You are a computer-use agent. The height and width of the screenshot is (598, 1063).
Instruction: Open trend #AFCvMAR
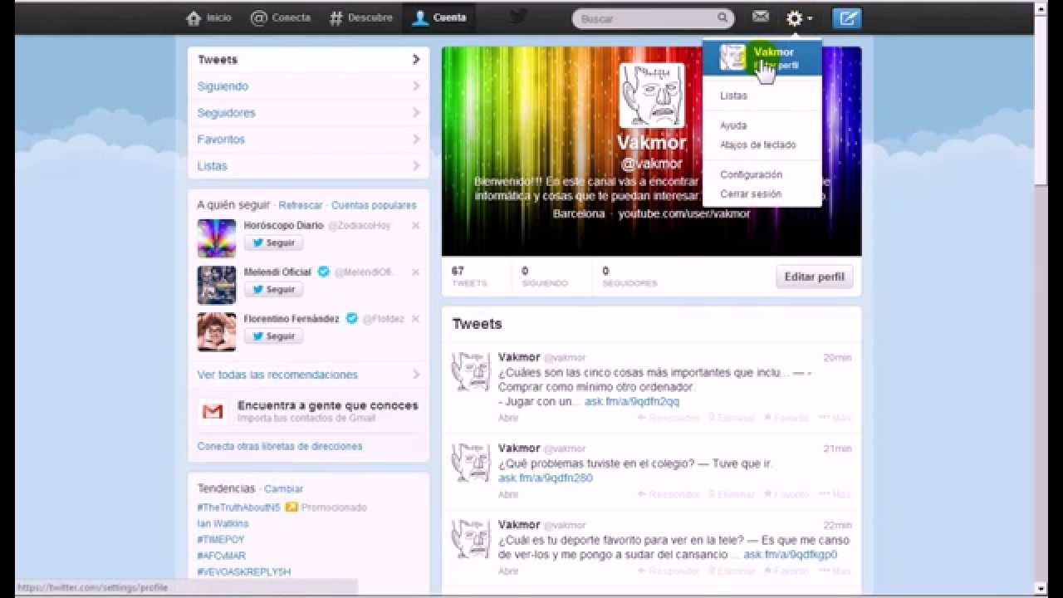click(222, 556)
